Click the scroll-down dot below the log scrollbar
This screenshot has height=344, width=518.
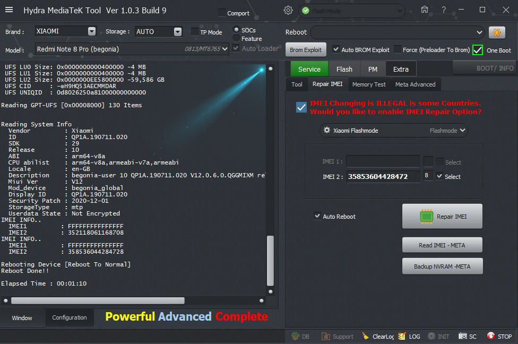point(271,291)
